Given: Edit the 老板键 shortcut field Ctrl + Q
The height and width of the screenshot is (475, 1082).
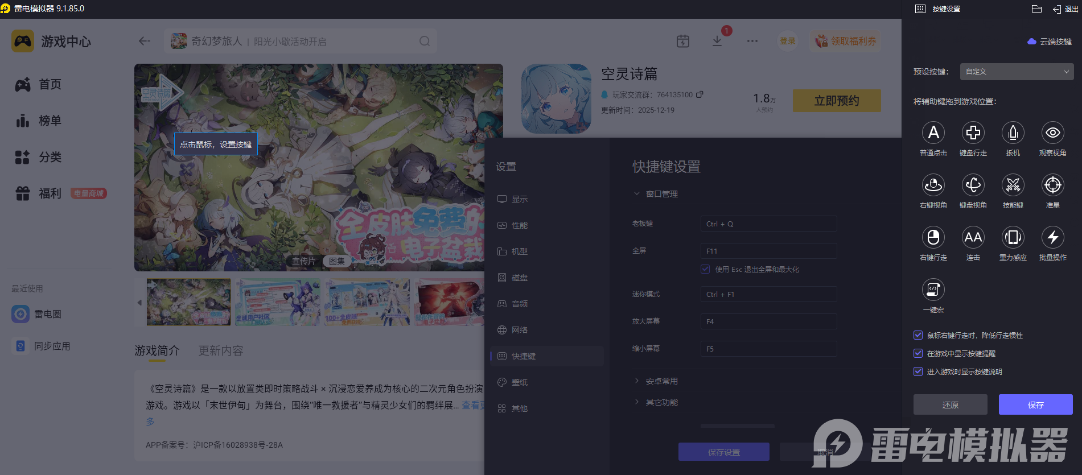Looking at the screenshot, I should pos(768,224).
